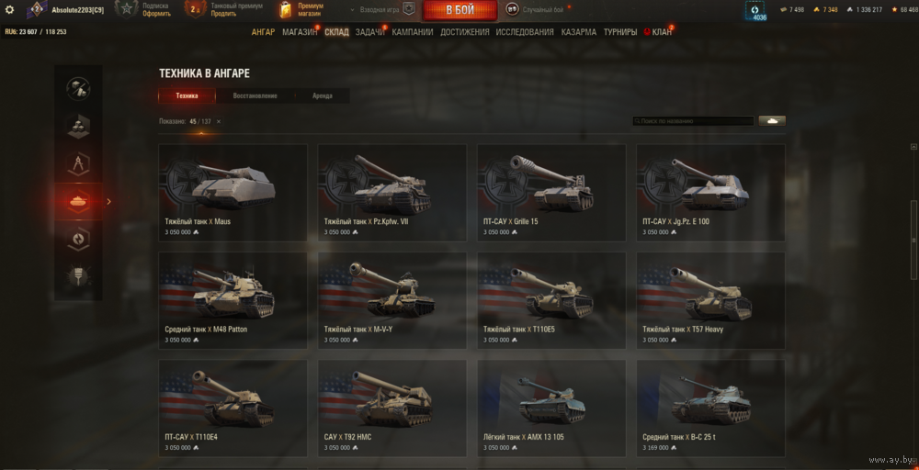The image size is (919, 470).
Task: Select shells and consumables sidebar icon
Action: pos(78,88)
